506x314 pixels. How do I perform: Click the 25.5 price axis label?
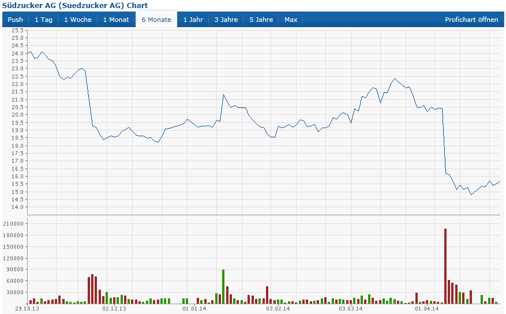[18, 31]
